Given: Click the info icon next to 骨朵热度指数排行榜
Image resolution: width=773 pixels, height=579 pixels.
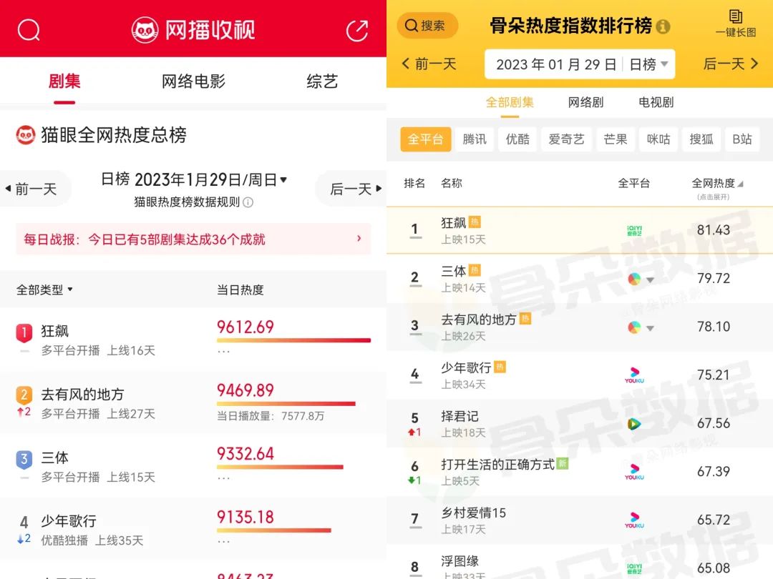Looking at the screenshot, I should click(x=663, y=27).
